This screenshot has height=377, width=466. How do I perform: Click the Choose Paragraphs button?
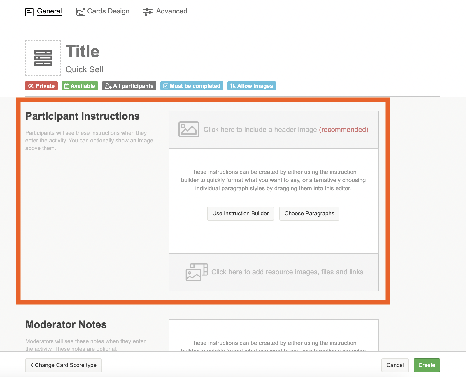309,214
